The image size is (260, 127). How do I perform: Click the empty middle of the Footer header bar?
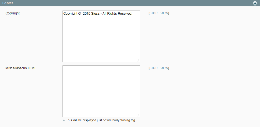point(130,3)
